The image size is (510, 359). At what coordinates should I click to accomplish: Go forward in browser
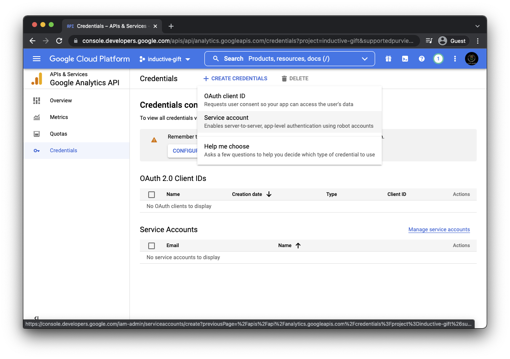pyautogui.click(x=46, y=41)
